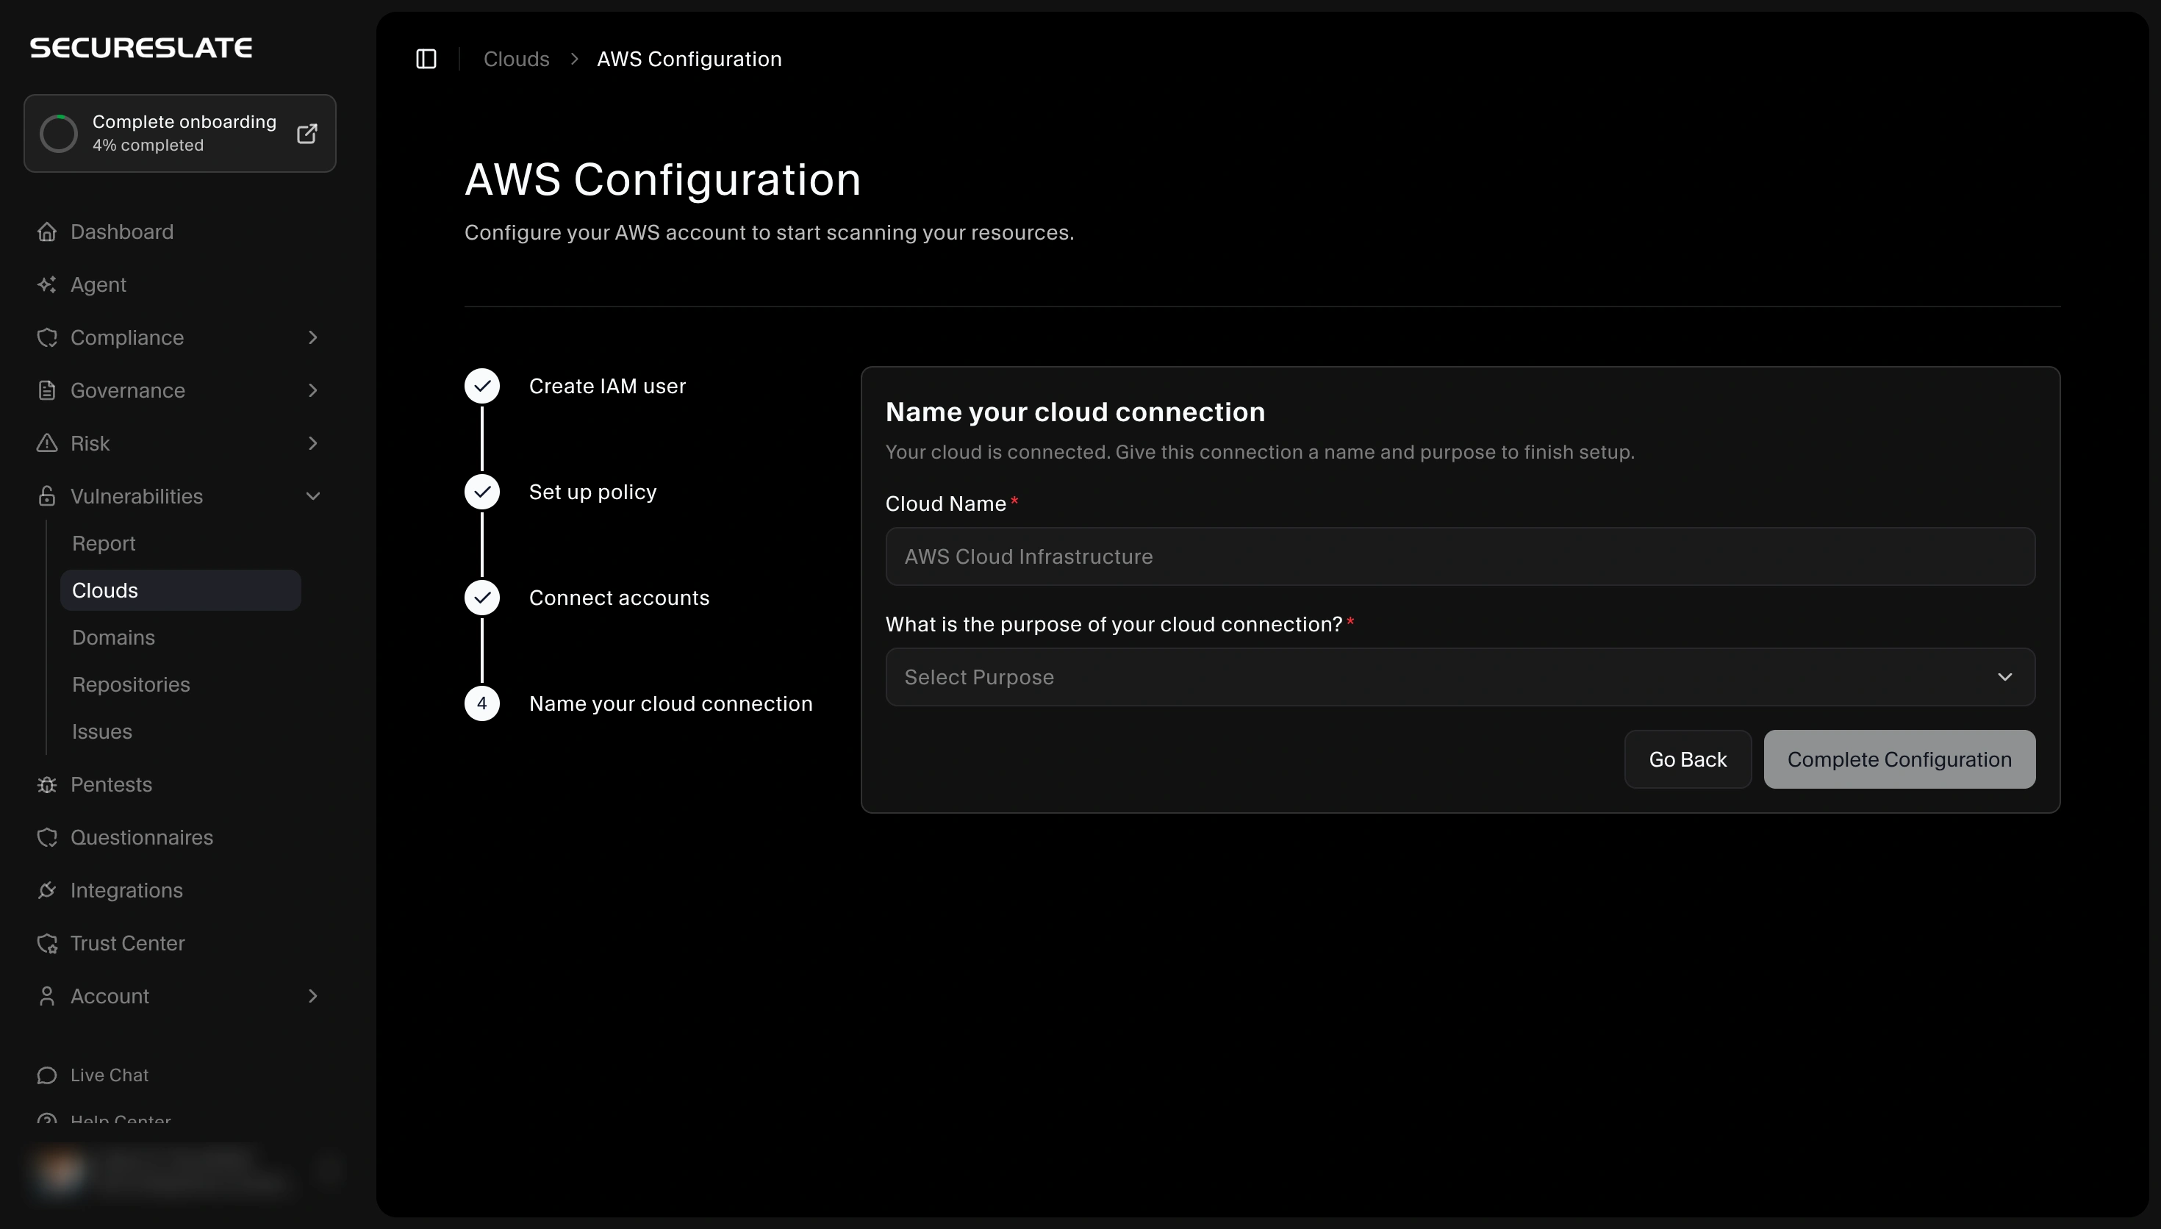The image size is (2161, 1229).
Task: Open the Dashboard page
Action: (121, 232)
